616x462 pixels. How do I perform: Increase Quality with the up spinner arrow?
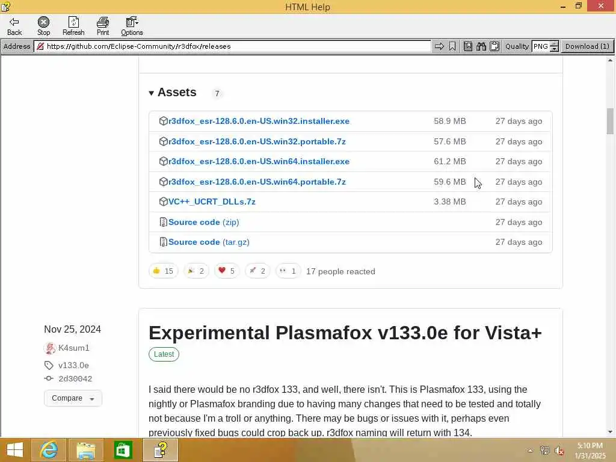coord(554,43)
